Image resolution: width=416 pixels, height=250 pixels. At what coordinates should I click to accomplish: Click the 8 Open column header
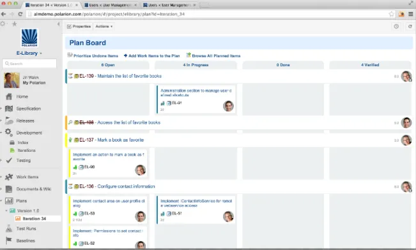tap(108, 65)
